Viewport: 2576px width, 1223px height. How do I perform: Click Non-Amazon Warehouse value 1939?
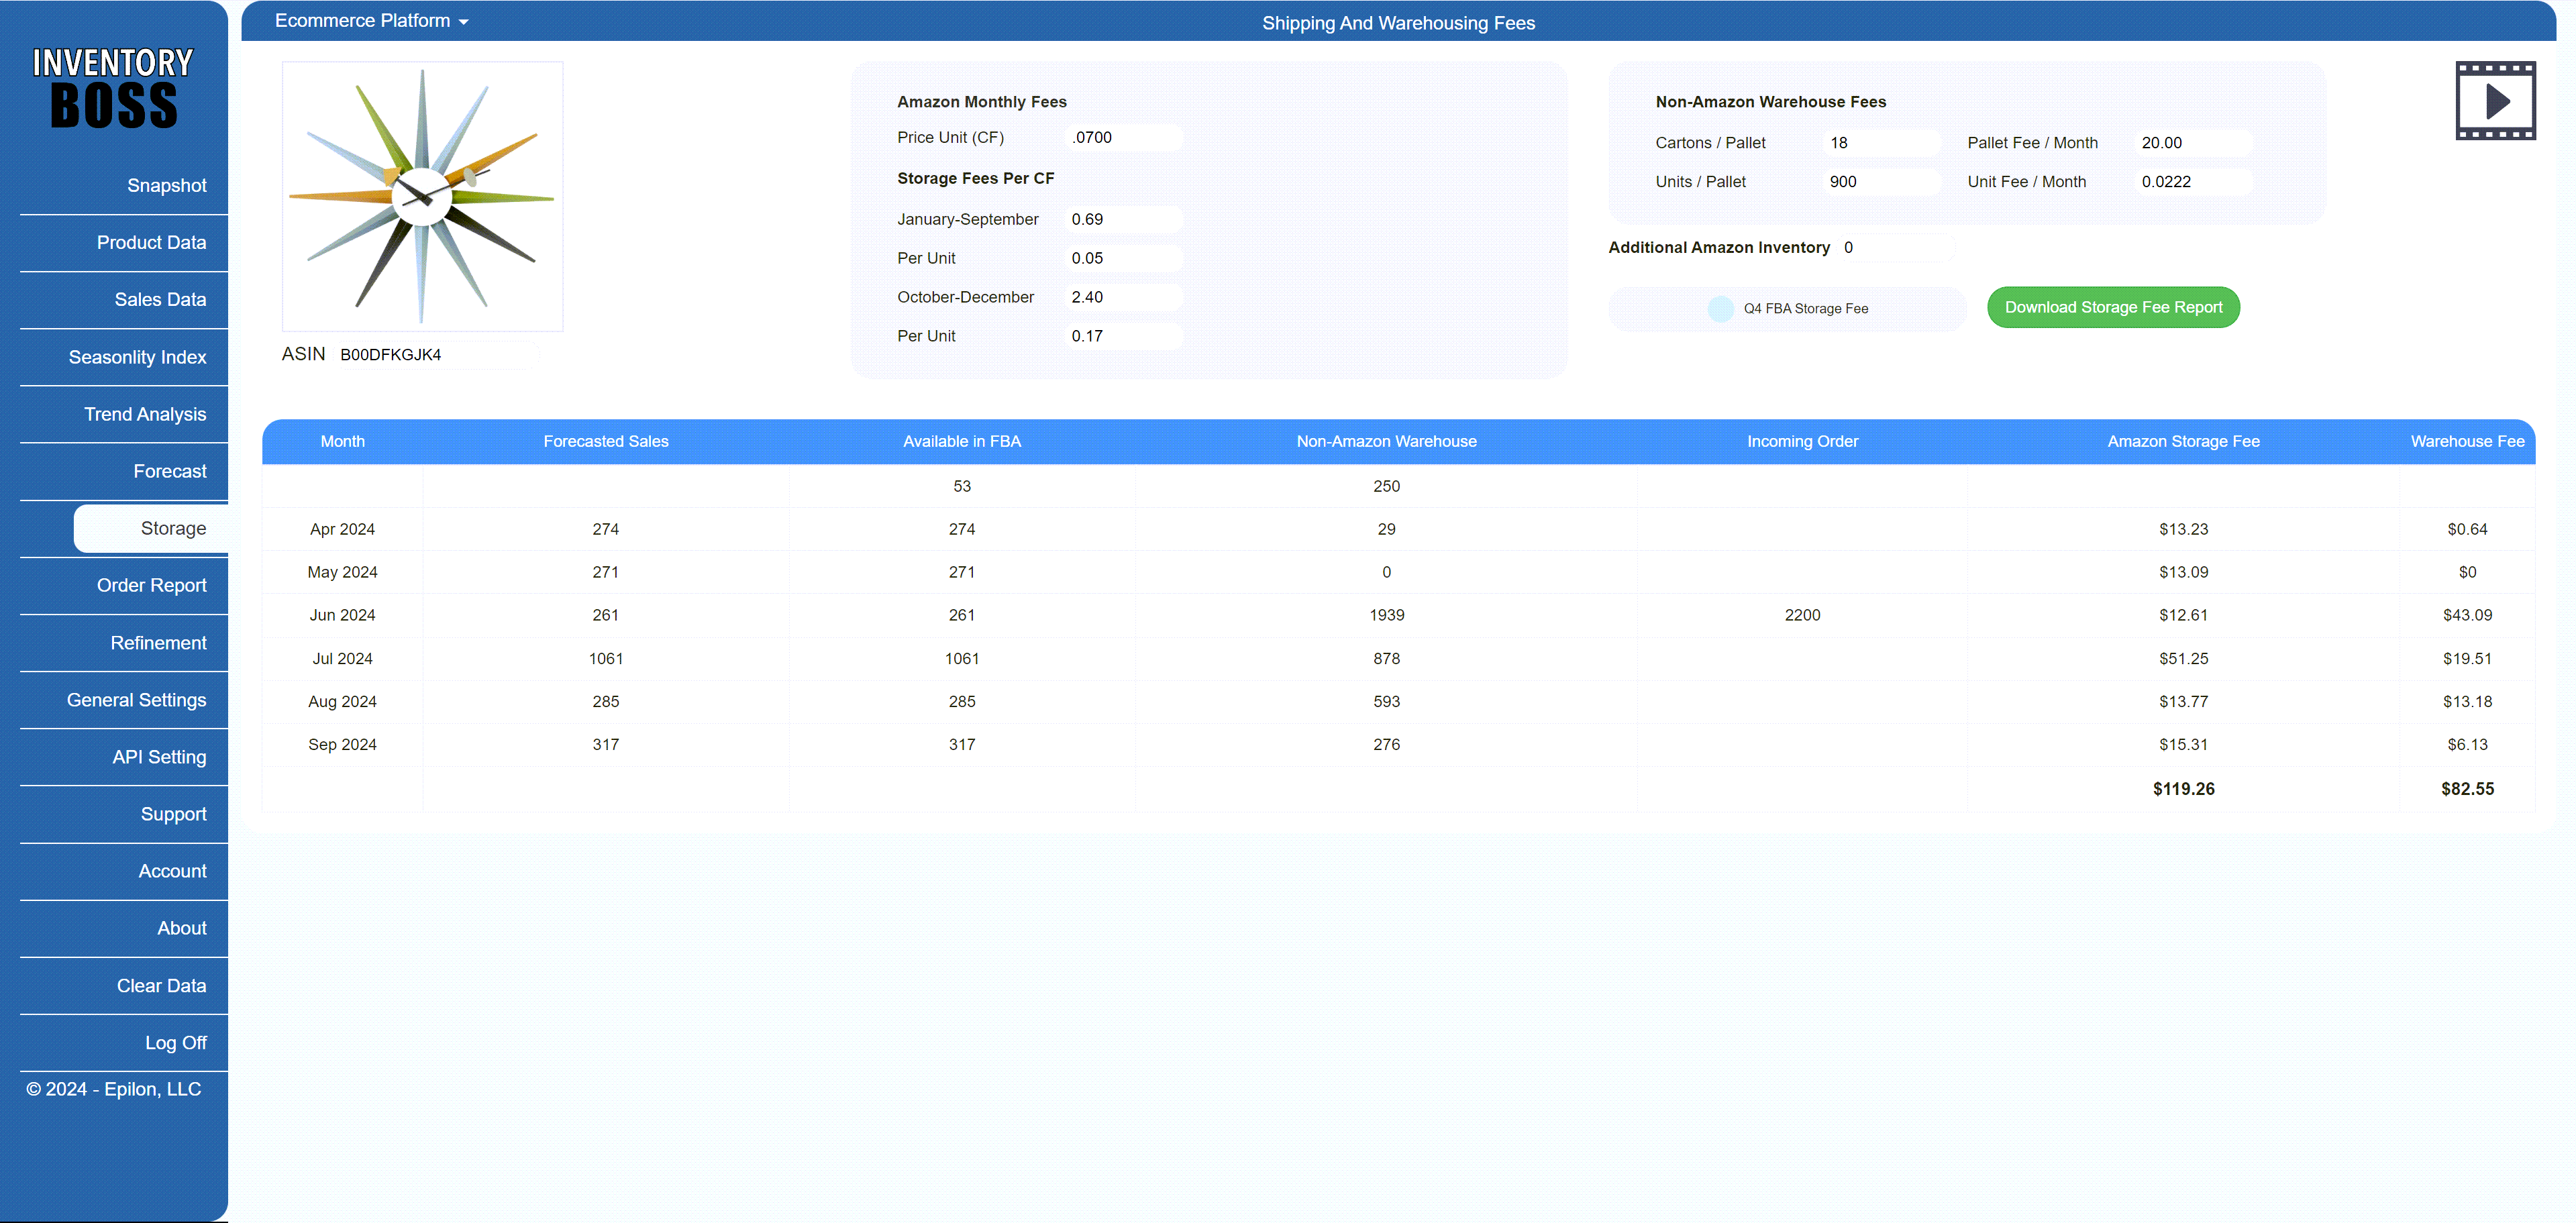[1386, 615]
